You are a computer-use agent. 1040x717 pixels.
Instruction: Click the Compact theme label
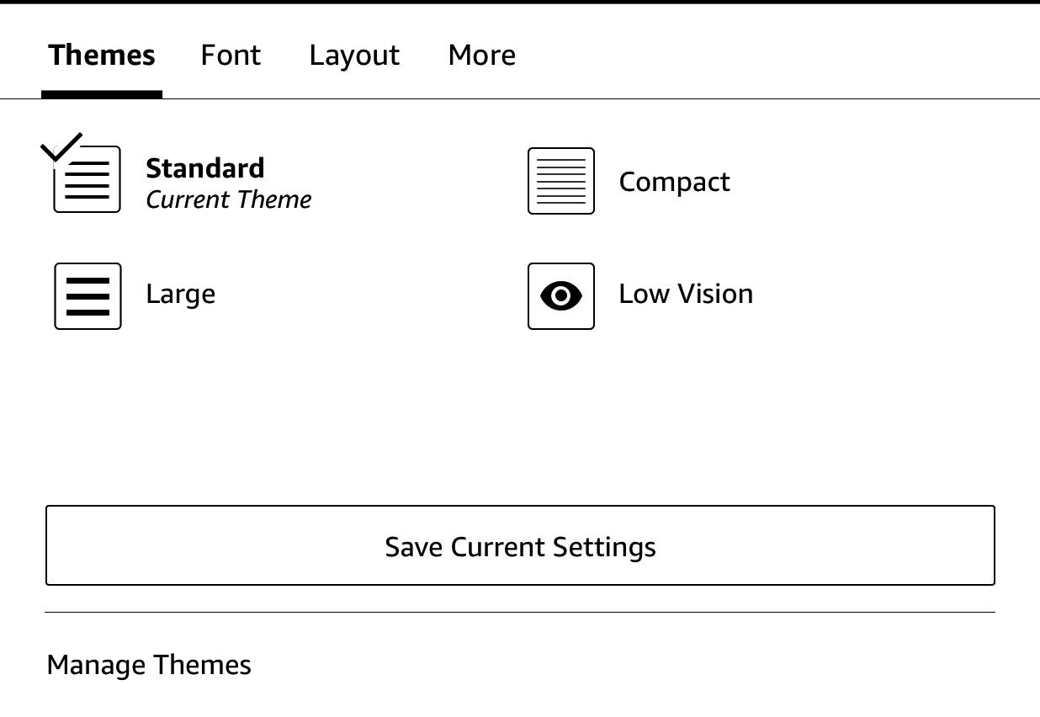coord(674,182)
